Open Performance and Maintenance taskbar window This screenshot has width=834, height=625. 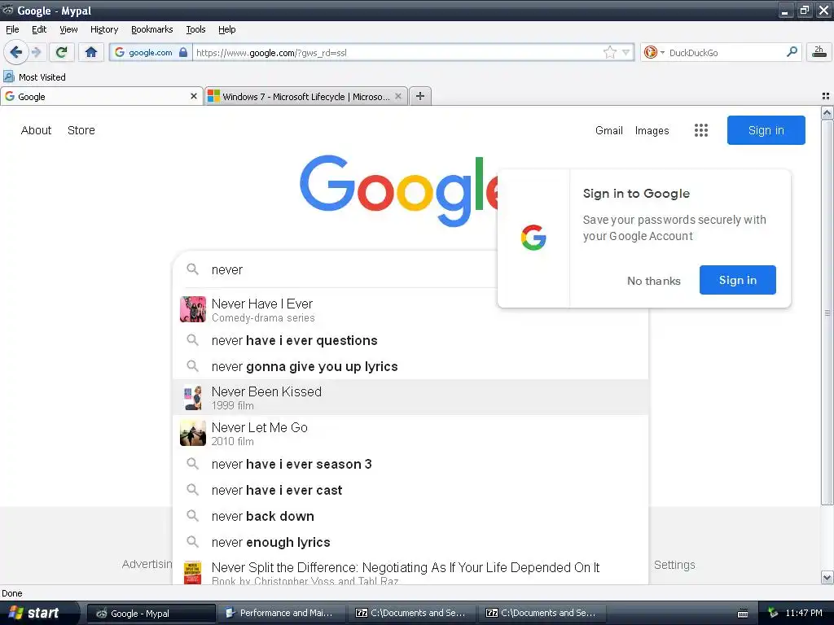281,614
